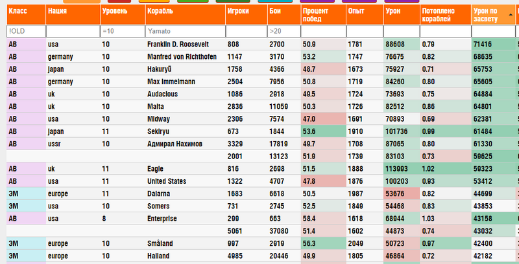Image resolution: width=519 pixels, height=264 pixels.
Task: Select the Адмирал Нахимов ship row
Action: pyautogui.click(x=263, y=144)
